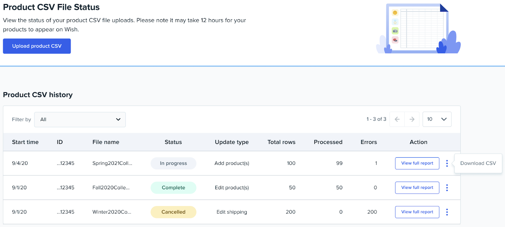505x227 pixels.
Task: View full report for Fall2020Colle file
Action: 417,188
